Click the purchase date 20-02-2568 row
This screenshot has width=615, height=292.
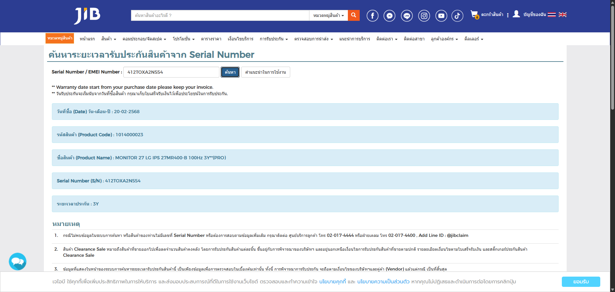305,112
